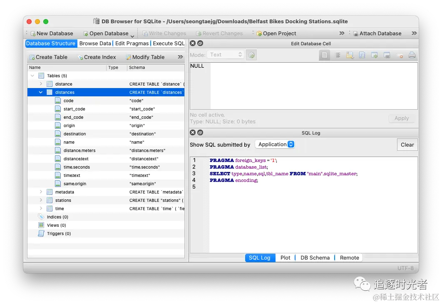Click the Name column header
Viewport: 442px width, 304px height.
click(x=67, y=68)
